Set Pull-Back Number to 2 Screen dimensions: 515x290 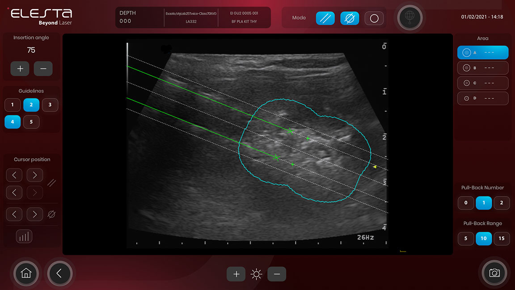pos(502,203)
